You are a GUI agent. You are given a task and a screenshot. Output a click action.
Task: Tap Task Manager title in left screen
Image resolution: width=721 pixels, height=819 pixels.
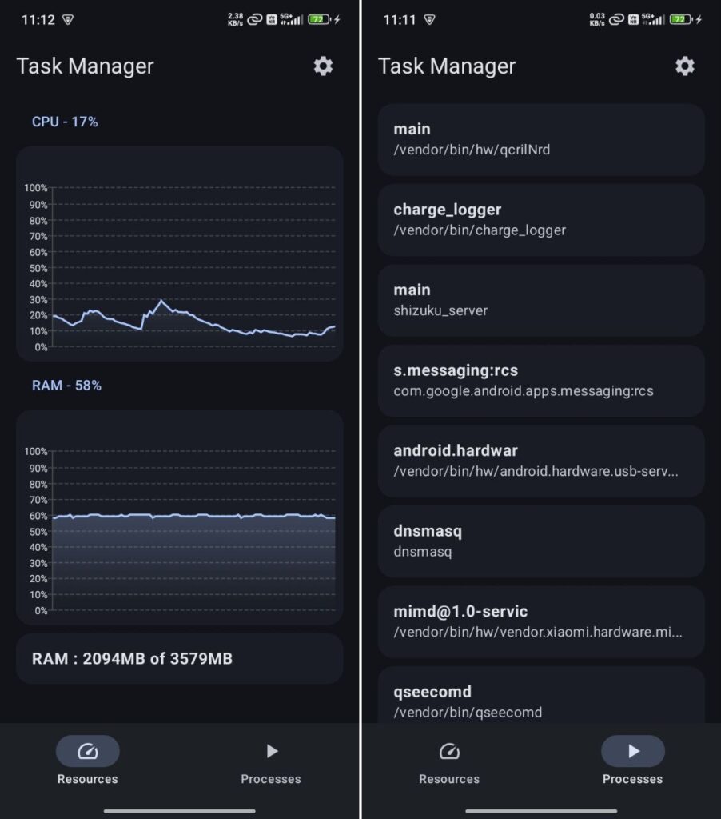[x=85, y=66]
